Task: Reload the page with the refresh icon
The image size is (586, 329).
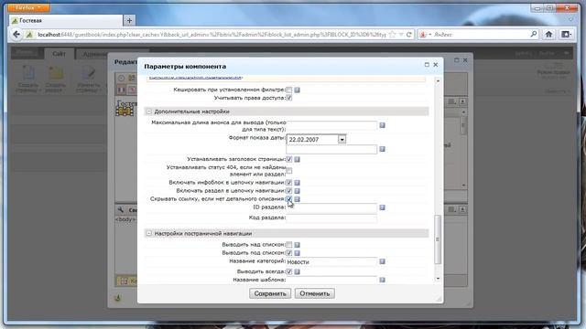Action: [x=409, y=35]
